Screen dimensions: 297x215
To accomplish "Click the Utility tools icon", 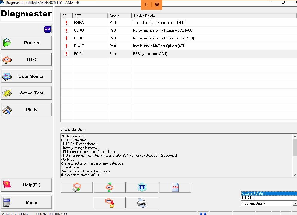I will tap(7, 110).
